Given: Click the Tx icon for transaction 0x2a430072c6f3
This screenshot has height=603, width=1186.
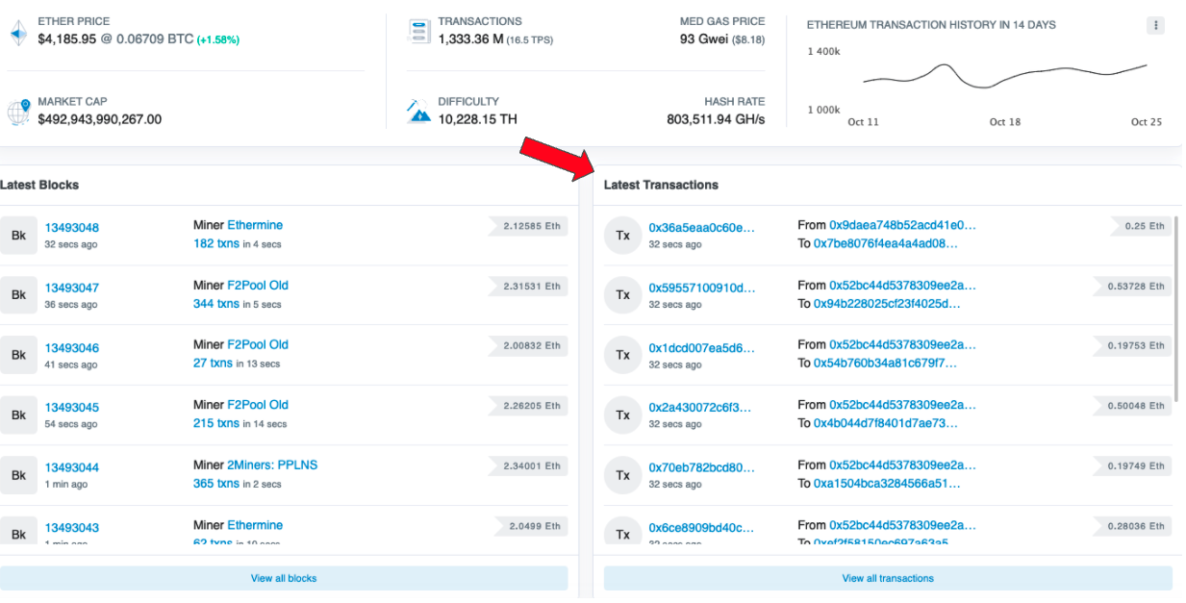Looking at the screenshot, I should pos(622,415).
